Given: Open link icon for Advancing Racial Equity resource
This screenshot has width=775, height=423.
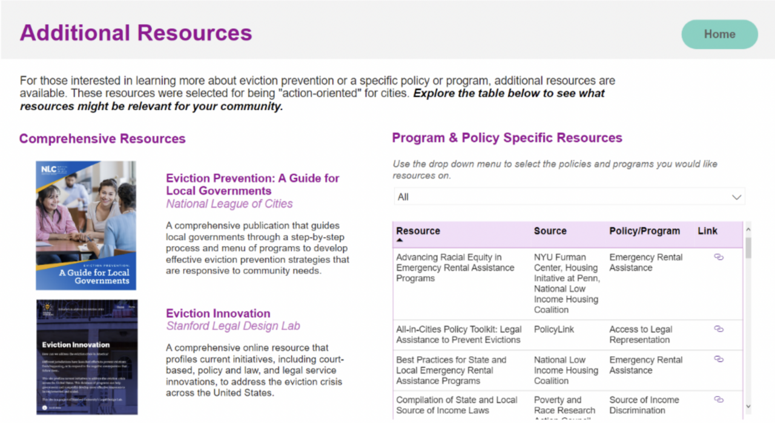Looking at the screenshot, I should (719, 257).
